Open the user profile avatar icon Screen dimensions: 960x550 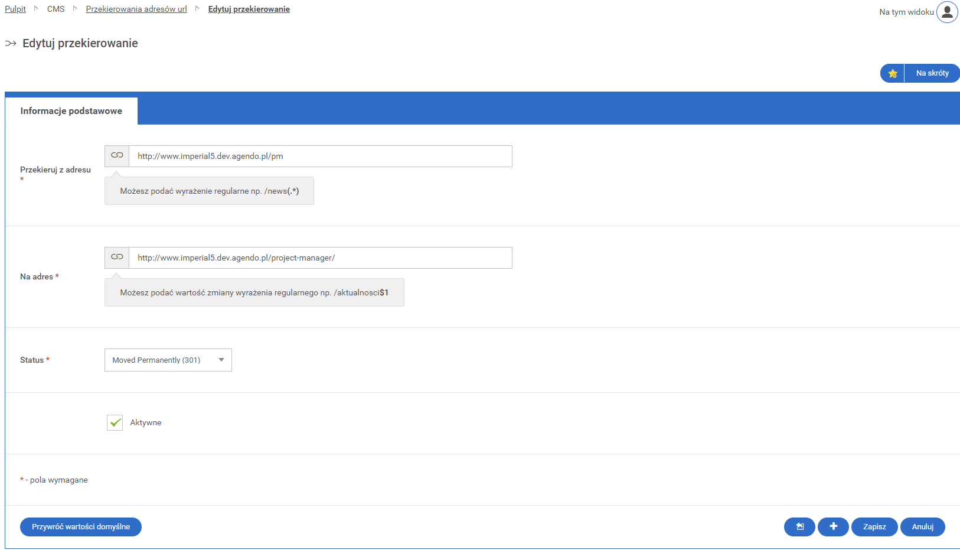pos(947,12)
